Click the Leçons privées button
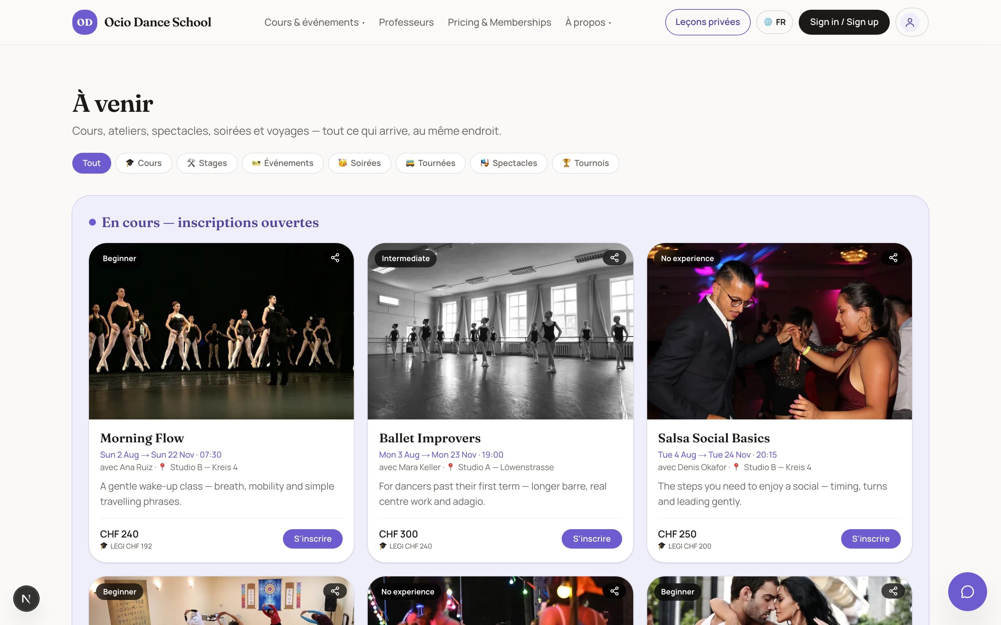This screenshot has width=1001, height=625. 707,22
